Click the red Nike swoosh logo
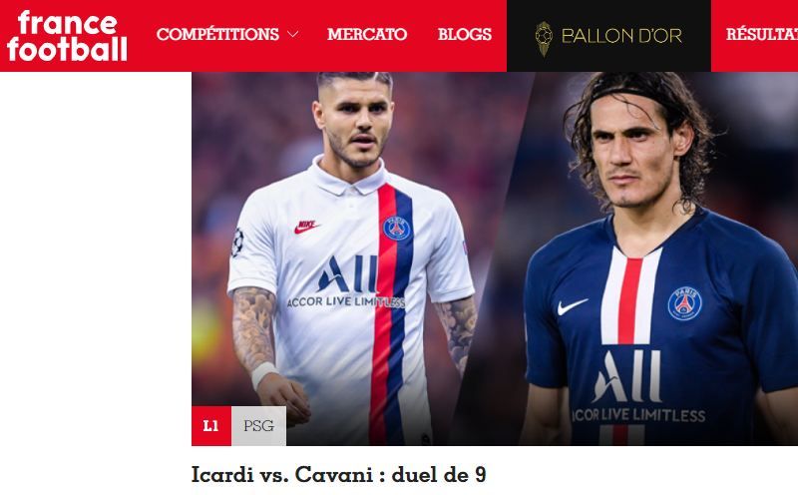This screenshot has height=495, width=798. (306, 227)
